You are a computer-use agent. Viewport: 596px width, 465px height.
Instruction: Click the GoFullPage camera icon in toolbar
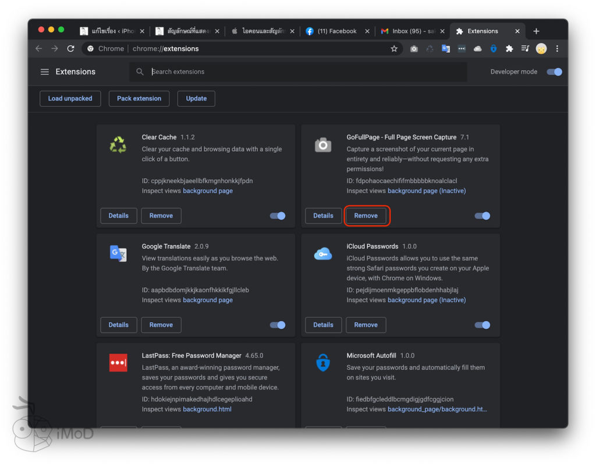click(414, 49)
